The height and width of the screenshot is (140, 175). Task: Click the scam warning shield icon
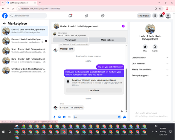point(68,81)
